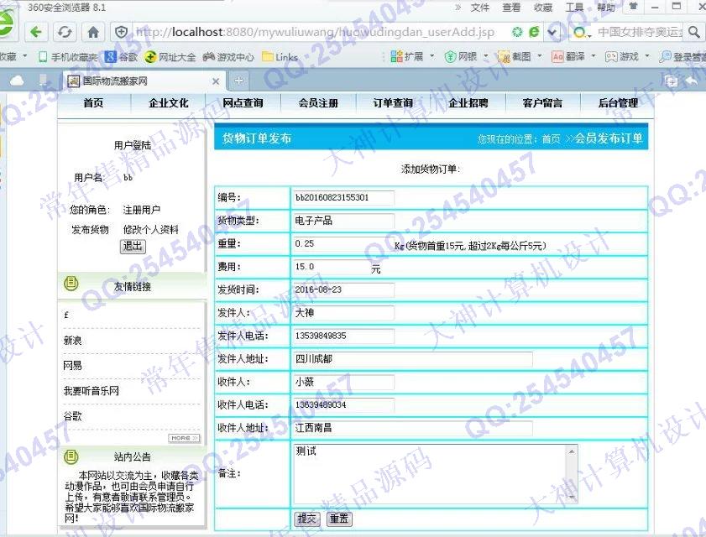Open 手机收藏夹 bookmark

pyautogui.click(x=68, y=57)
